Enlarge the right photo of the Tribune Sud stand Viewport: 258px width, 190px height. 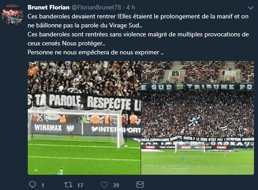pos(198,118)
